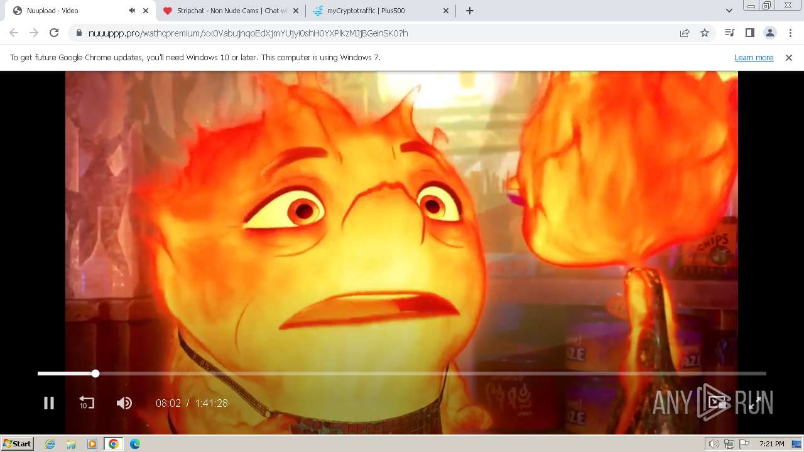Open Microsoft Edge from taskbar
The width and height of the screenshot is (804, 452).
[x=135, y=444]
